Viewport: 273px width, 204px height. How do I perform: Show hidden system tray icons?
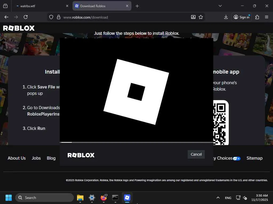(x=218, y=198)
